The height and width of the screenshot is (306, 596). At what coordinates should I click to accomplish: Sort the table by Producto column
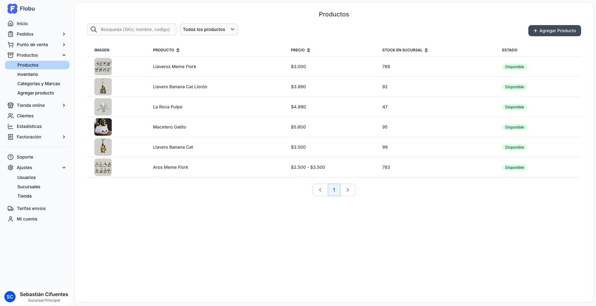178,50
